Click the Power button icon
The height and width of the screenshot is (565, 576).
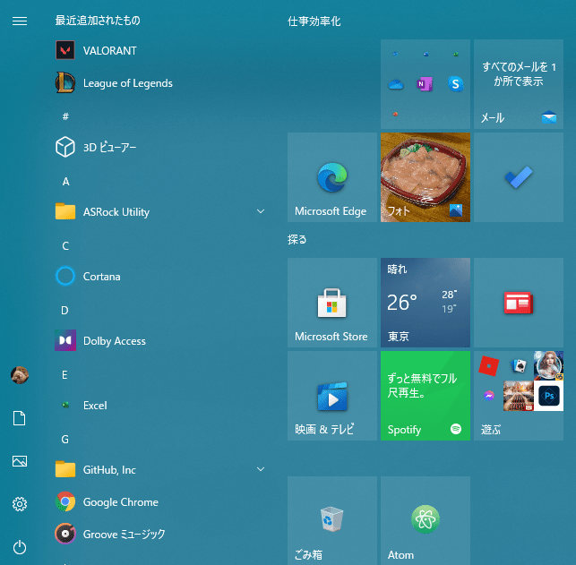point(20,547)
